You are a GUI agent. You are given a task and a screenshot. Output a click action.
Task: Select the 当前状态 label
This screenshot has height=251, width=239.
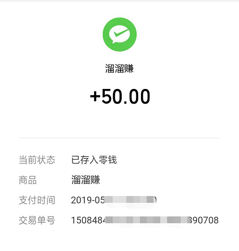(37, 160)
